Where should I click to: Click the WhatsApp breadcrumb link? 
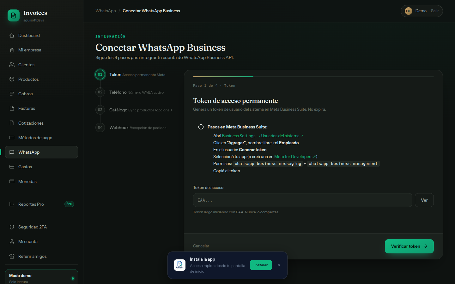click(x=106, y=11)
